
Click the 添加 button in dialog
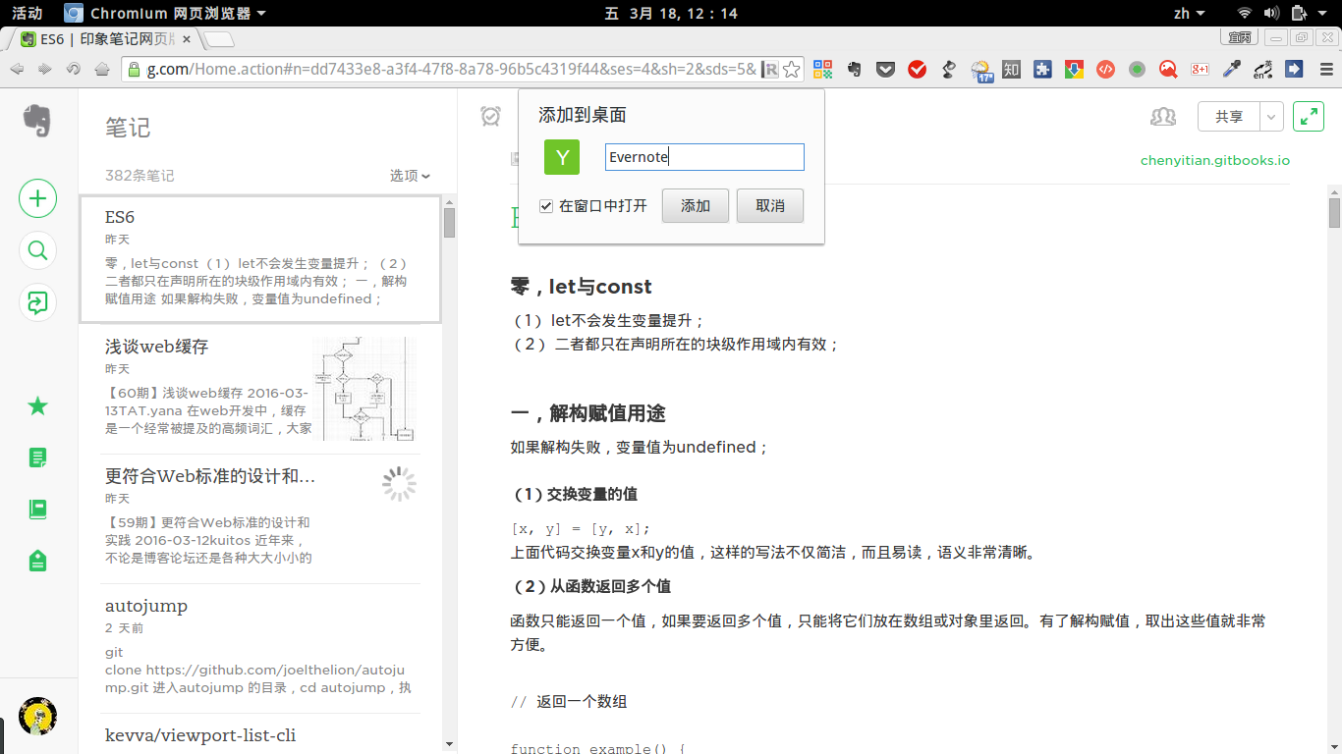point(696,206)
